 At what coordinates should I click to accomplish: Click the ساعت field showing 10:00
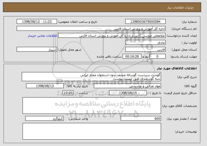point(68,93)
